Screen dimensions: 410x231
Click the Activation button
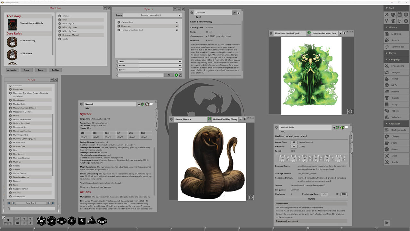tap(12, 70)
